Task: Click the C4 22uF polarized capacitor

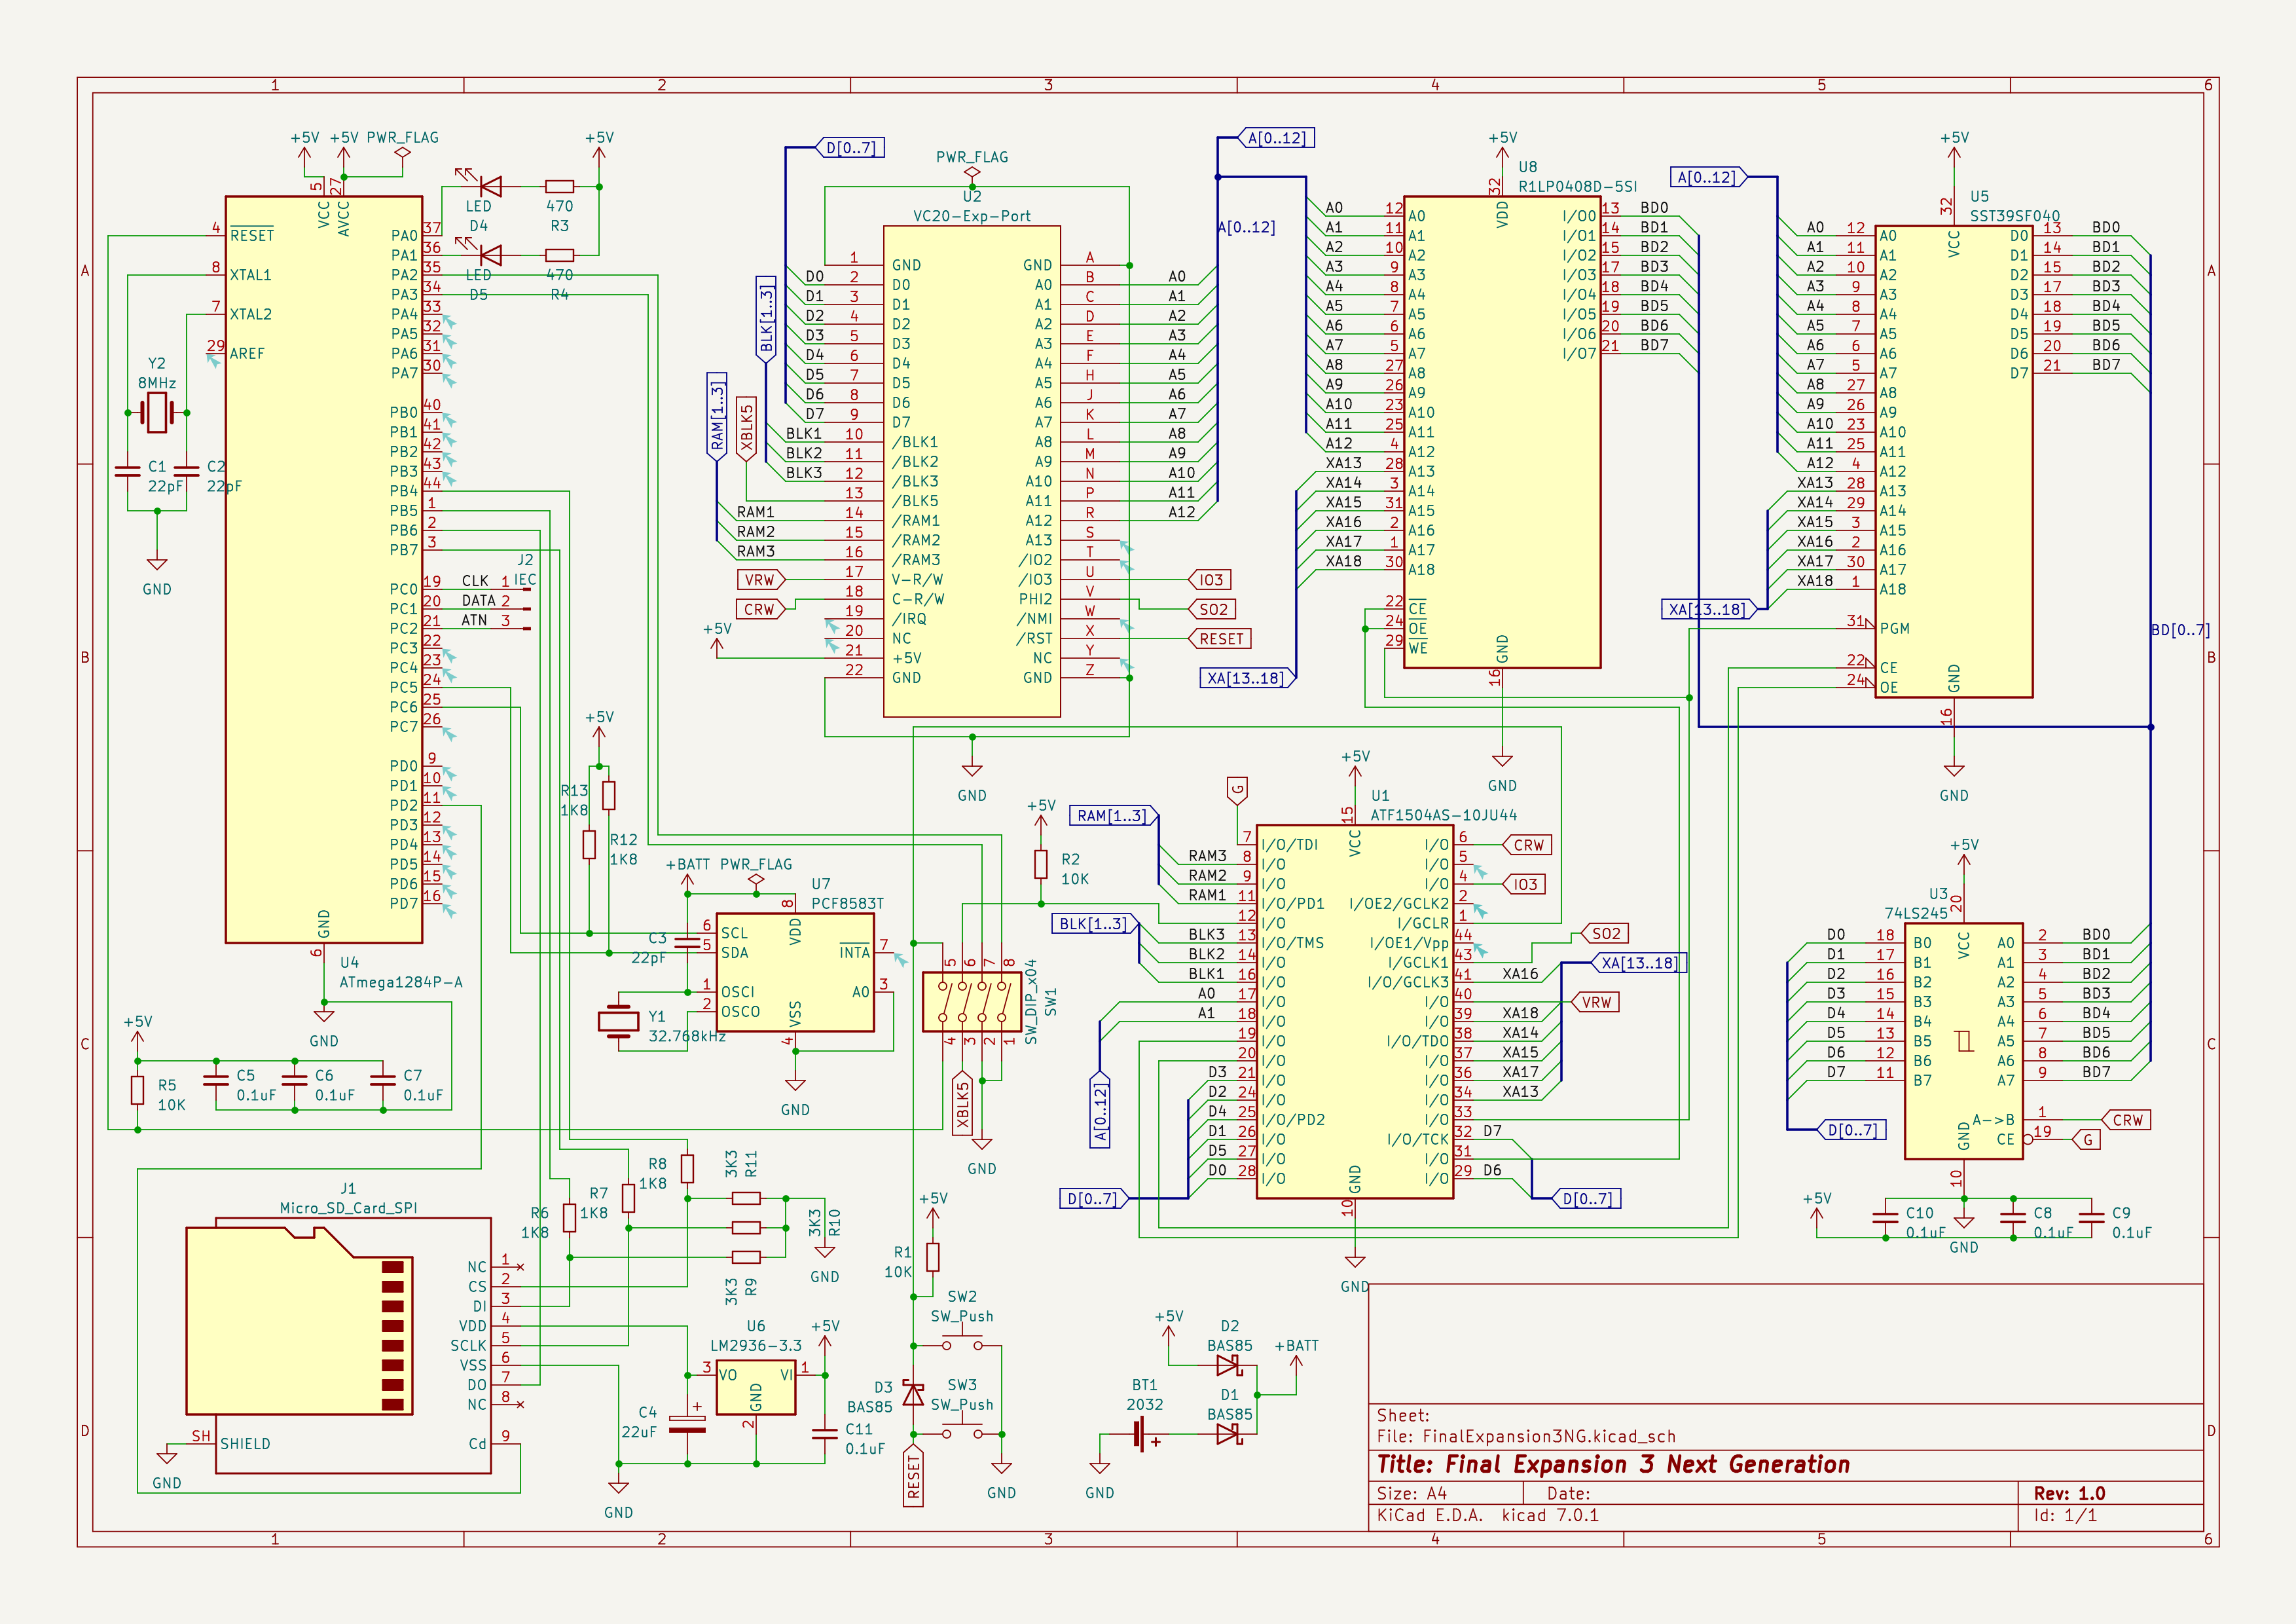Action: point(687,1424)
